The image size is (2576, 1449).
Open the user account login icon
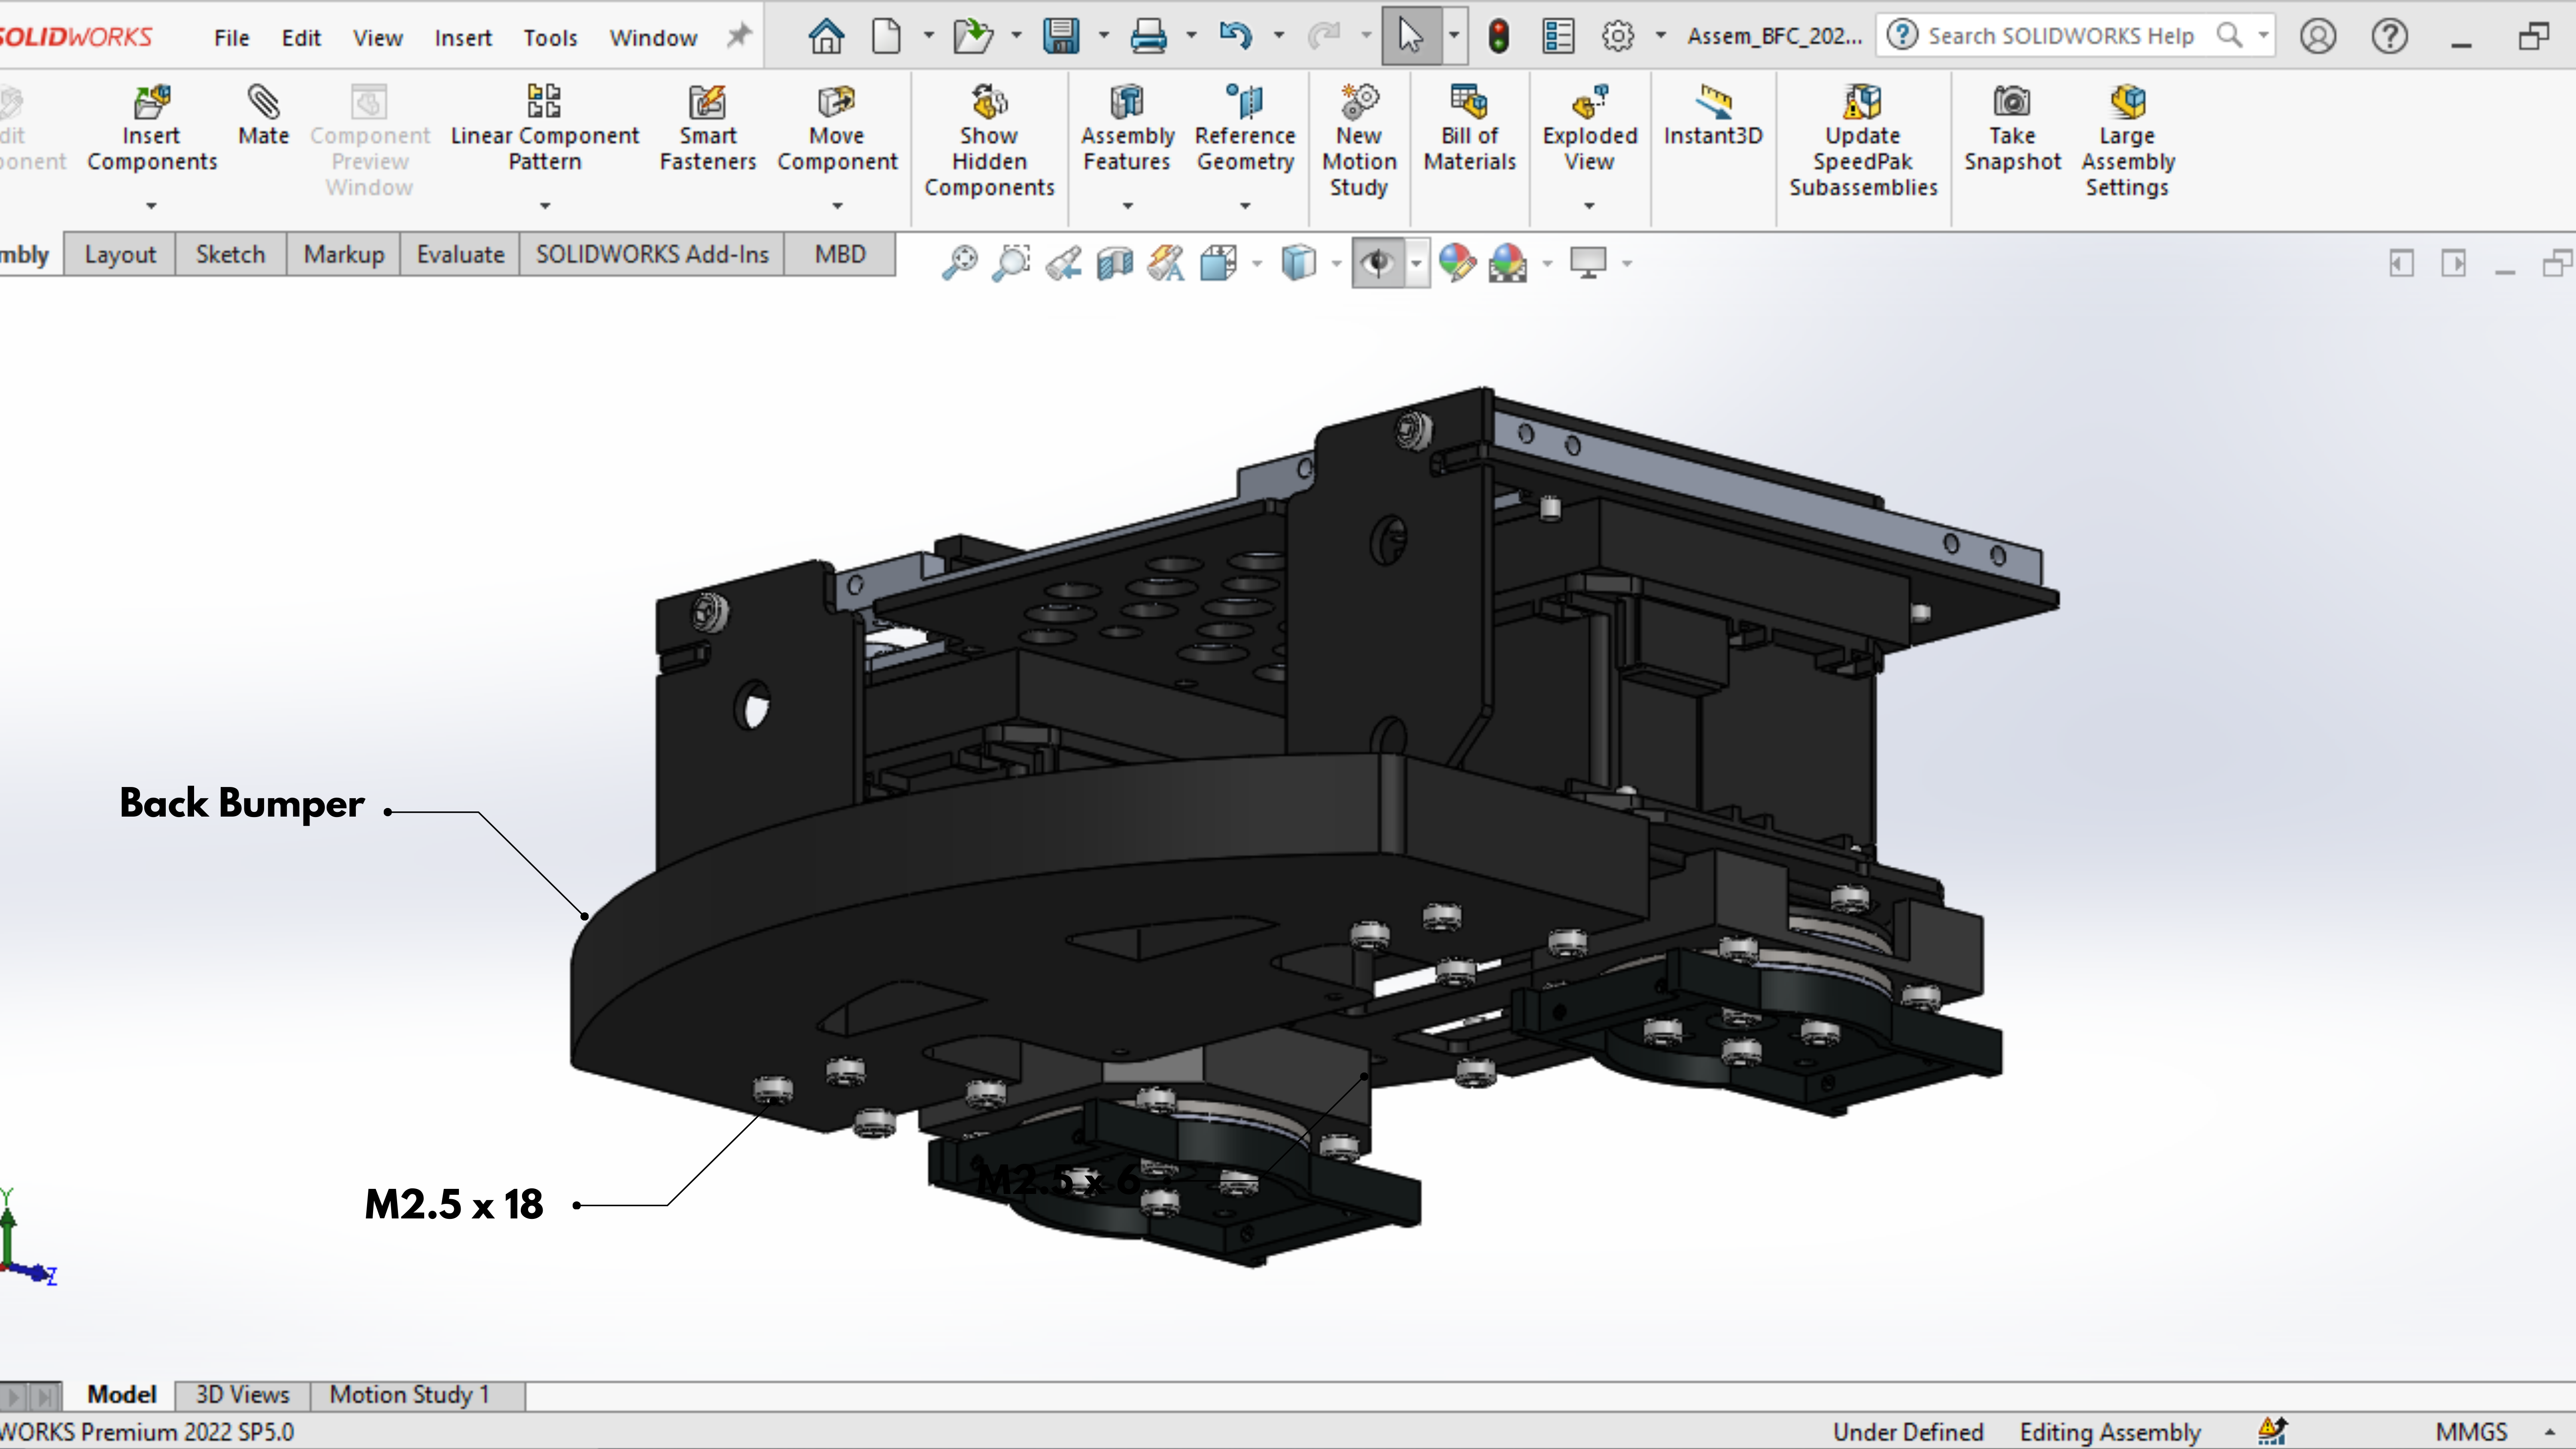coord(2317,37)
